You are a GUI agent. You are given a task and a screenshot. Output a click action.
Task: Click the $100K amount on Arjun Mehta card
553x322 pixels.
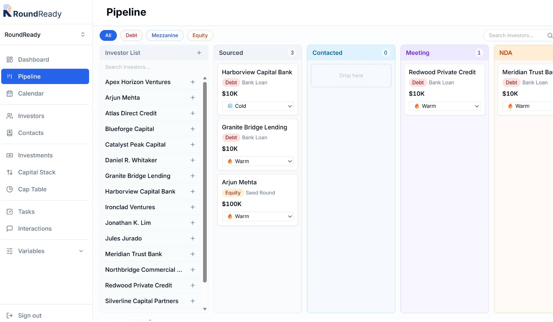click(x=232, y=204)
